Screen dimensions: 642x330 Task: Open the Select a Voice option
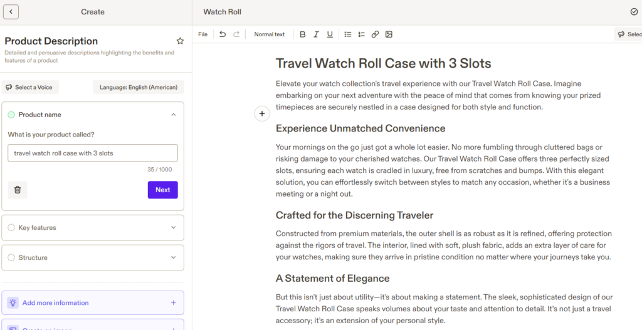click(30, 87)
